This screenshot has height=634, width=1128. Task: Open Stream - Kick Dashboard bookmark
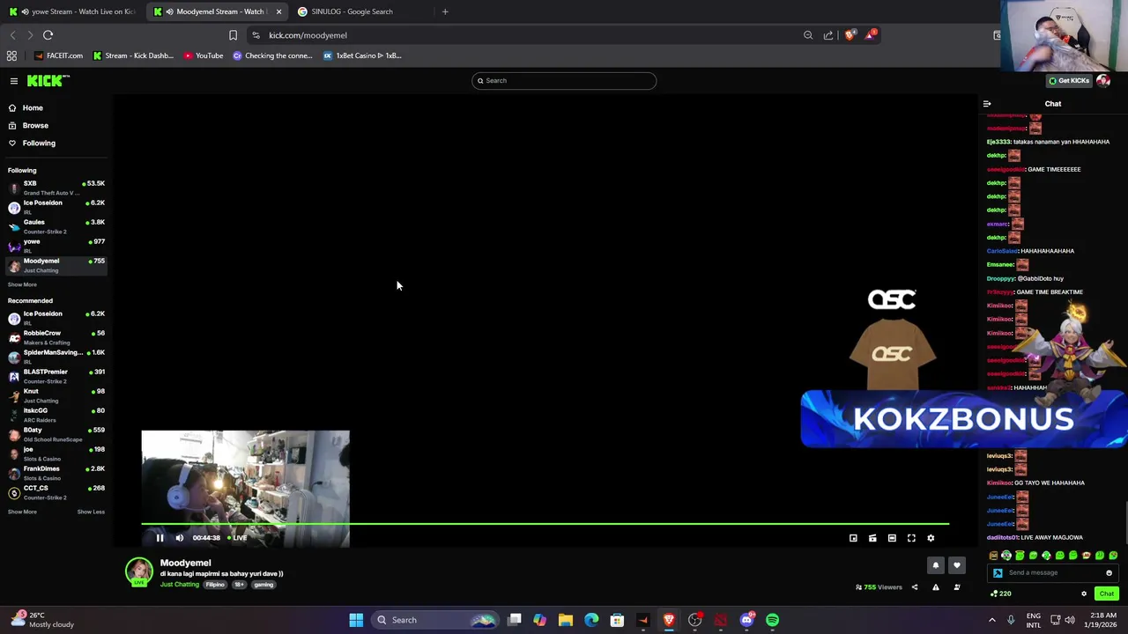point(133,55)
